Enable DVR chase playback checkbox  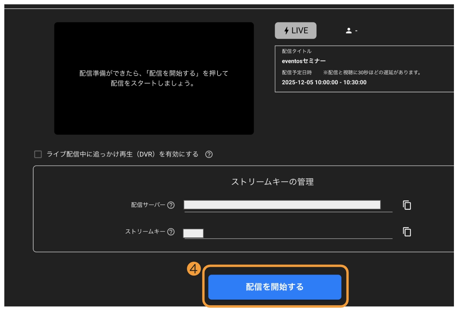coord(38,154)
